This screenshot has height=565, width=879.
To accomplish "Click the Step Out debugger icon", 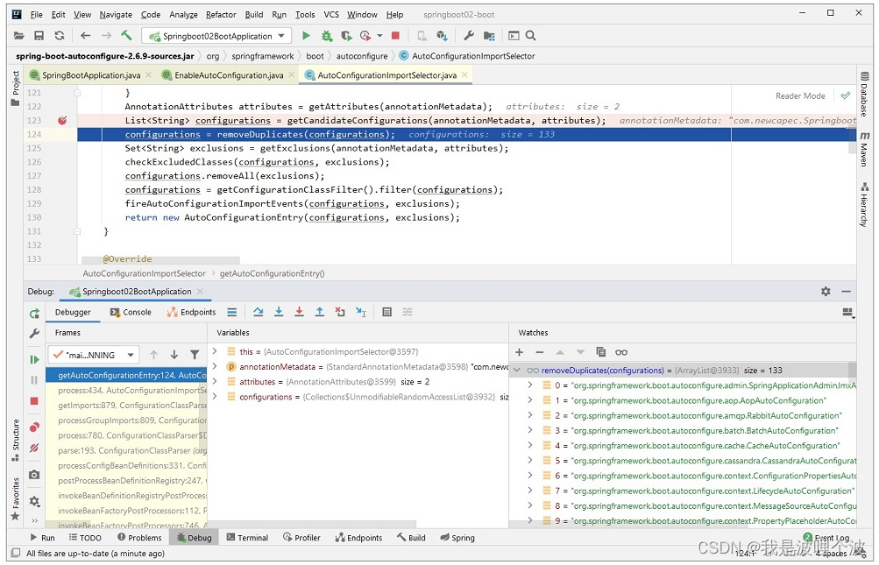I will (x=320, y=312).
